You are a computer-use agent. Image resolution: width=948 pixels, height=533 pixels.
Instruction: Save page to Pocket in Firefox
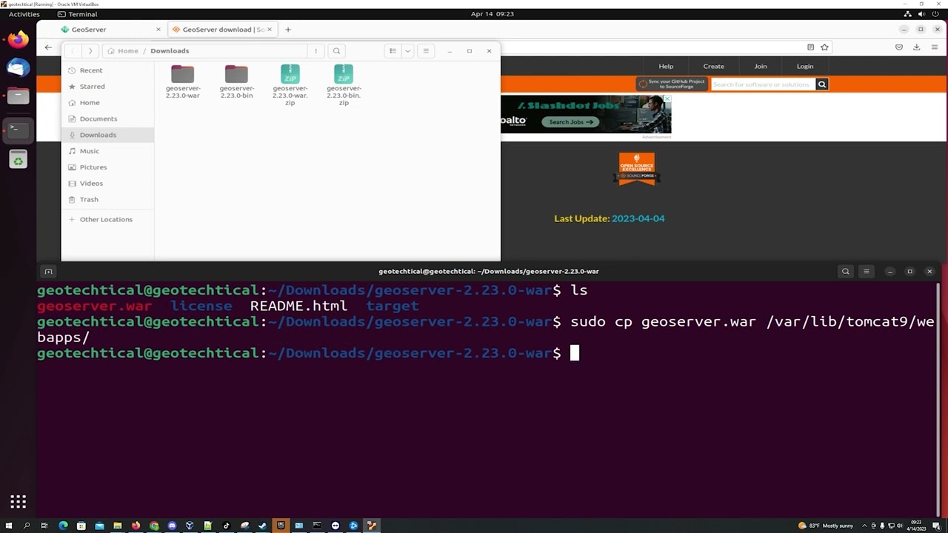899,47
